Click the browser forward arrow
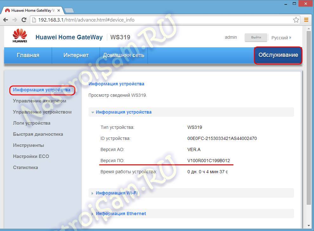The height and width of the screenshot is (231, 314). [15, 20]
